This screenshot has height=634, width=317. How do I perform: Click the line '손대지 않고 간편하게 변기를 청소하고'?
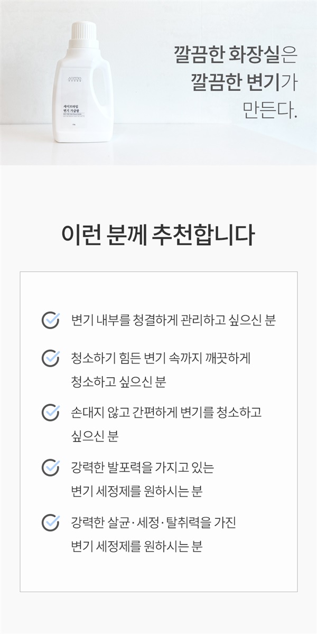click(166, 412)
